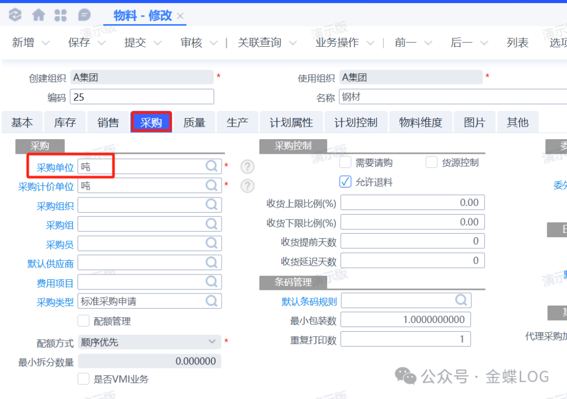Switch to the 计划属性 tab
Viewport: 567px width, 399px height.
(x=291, y=122)
